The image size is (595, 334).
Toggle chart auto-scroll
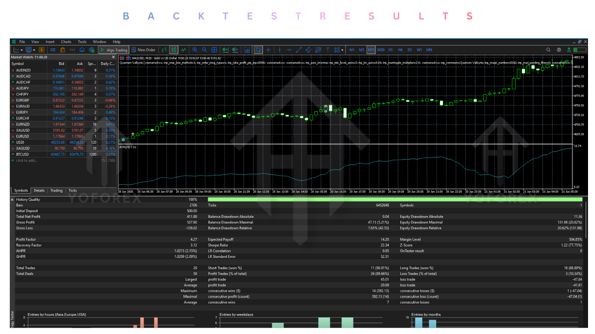pyautogui.click(x=225, y=50)
